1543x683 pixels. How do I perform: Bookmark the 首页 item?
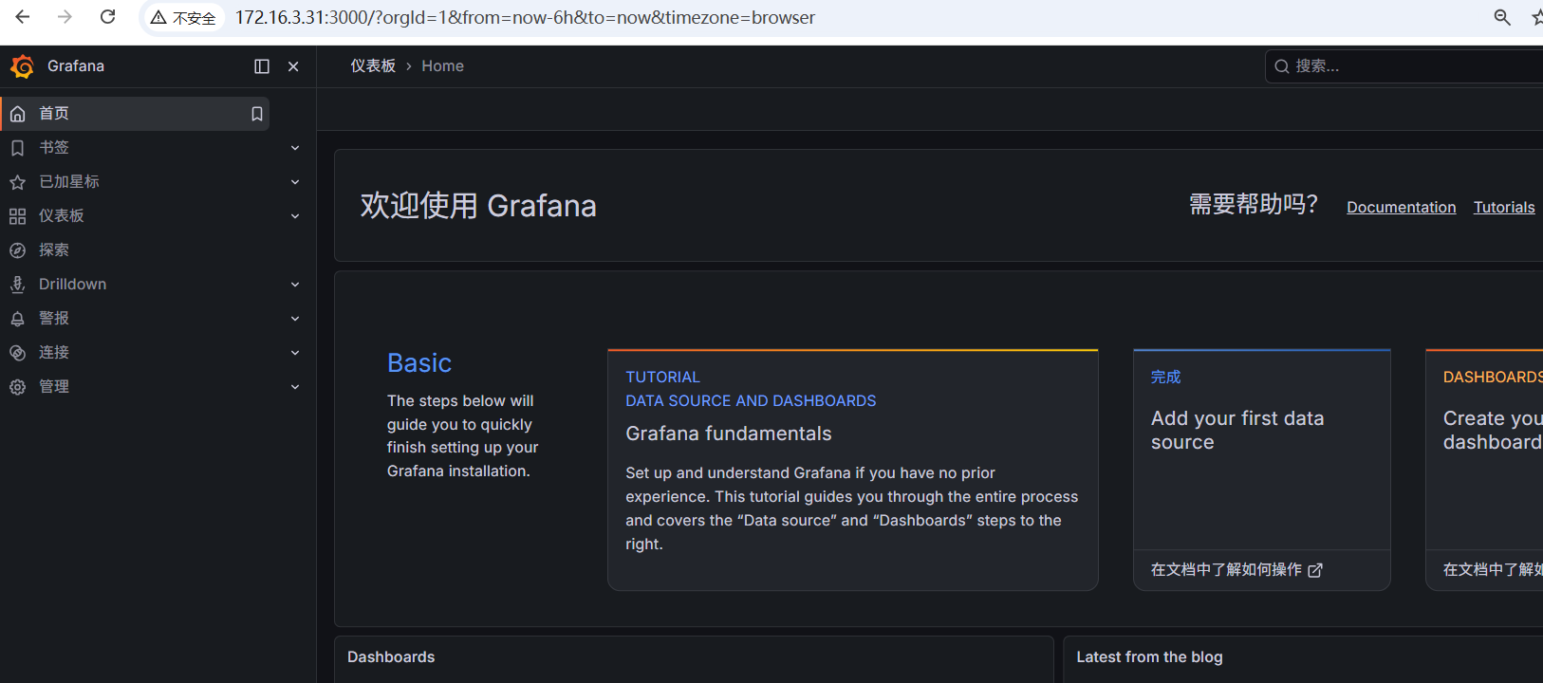point(256,114)
